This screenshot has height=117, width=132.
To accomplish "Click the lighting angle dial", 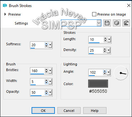I will pos(121,73).
